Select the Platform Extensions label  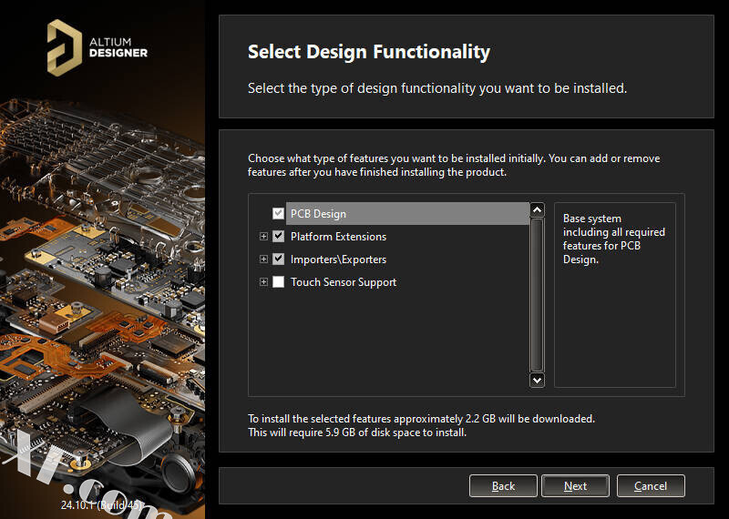(x=338, y=236)
